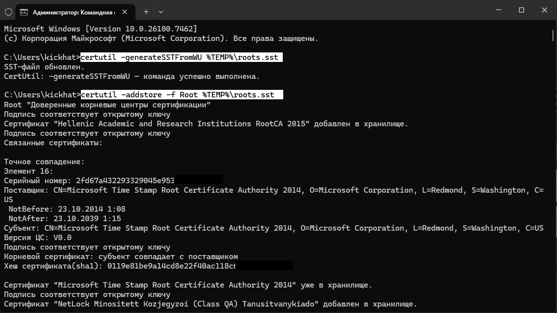Close the Администратор: Командная tab
557x313 pixels.
[x=125, y=12]
